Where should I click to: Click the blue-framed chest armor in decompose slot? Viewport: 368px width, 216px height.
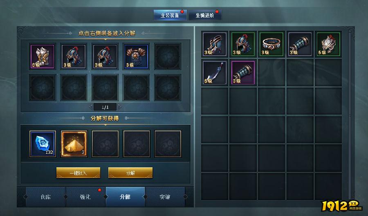(x=136, y=56)
